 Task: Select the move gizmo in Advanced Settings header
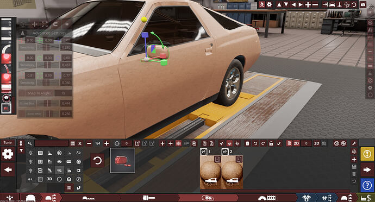coord(34,24)
